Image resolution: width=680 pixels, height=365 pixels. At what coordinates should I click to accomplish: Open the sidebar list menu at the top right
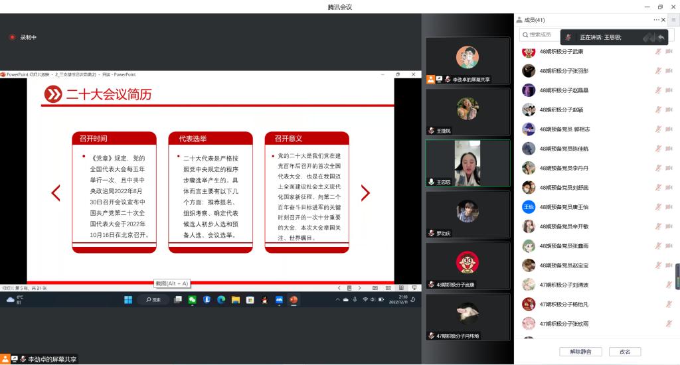[x=673, y=21]
